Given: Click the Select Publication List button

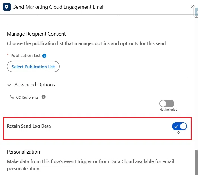Looking at the screenshot, I should pos(33,67).
